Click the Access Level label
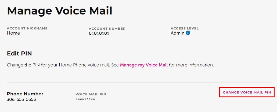This screenshot has width=277, height=112. [x=185, y=28]
